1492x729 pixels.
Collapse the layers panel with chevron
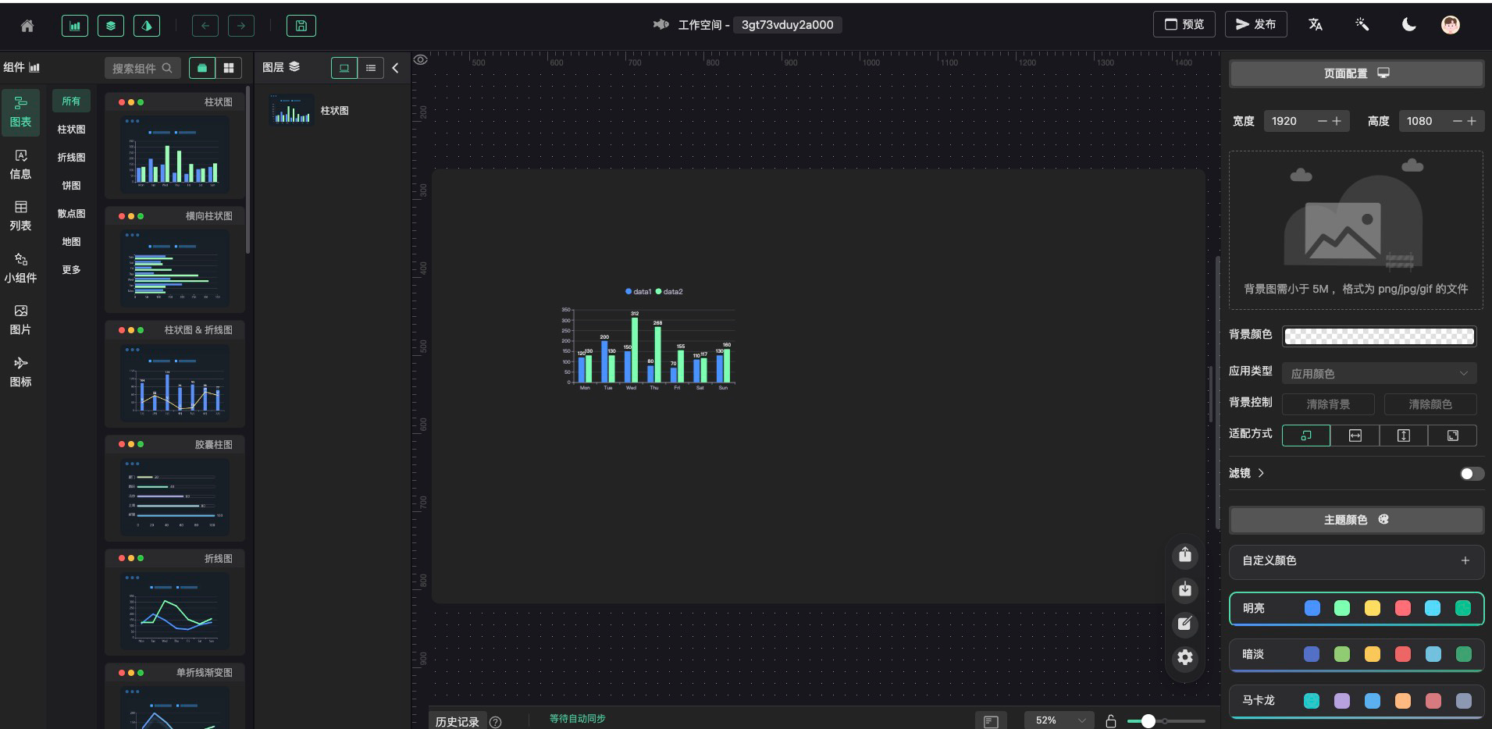396,68
